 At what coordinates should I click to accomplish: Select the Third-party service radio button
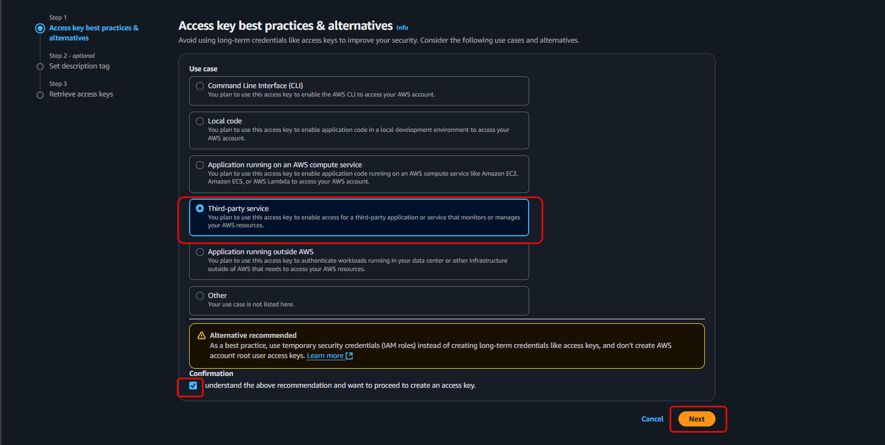tap(200, 208)
